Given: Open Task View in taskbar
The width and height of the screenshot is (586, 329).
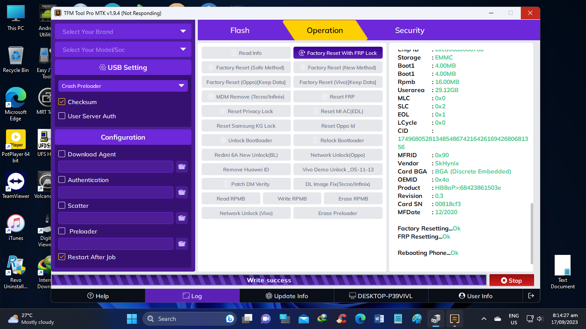Looking at the screenshot, I should [x=247, y=319].
